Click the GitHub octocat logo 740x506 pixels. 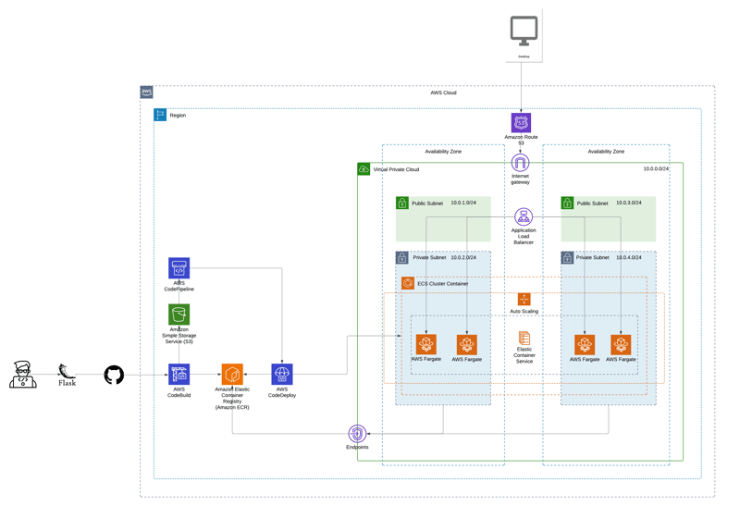(x=114, y=375)
